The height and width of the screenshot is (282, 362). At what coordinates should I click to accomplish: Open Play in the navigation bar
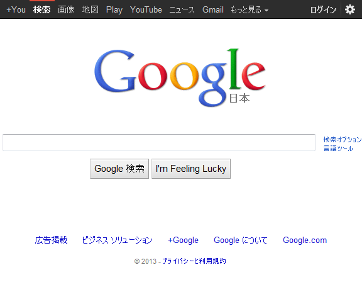coord(114,10)
